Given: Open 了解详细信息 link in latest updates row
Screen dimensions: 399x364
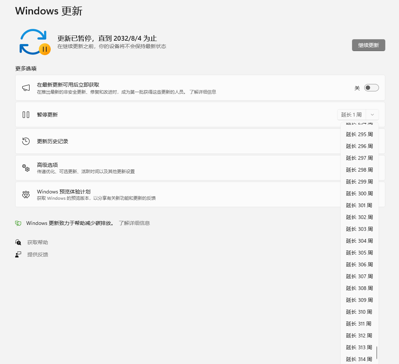Looking at the screenshot, I should pos(202,92).
